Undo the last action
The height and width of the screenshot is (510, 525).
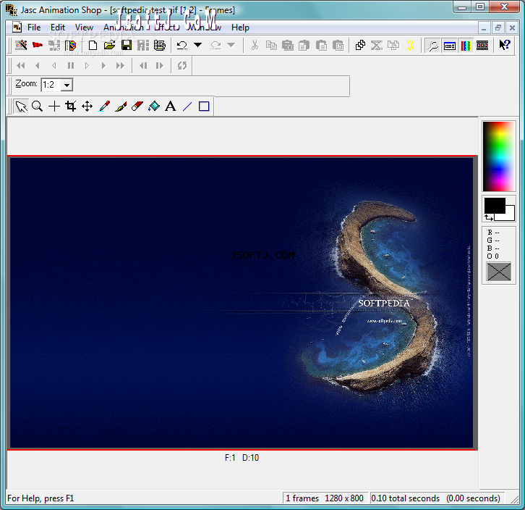pyautogui.click(x=182, y=45)
